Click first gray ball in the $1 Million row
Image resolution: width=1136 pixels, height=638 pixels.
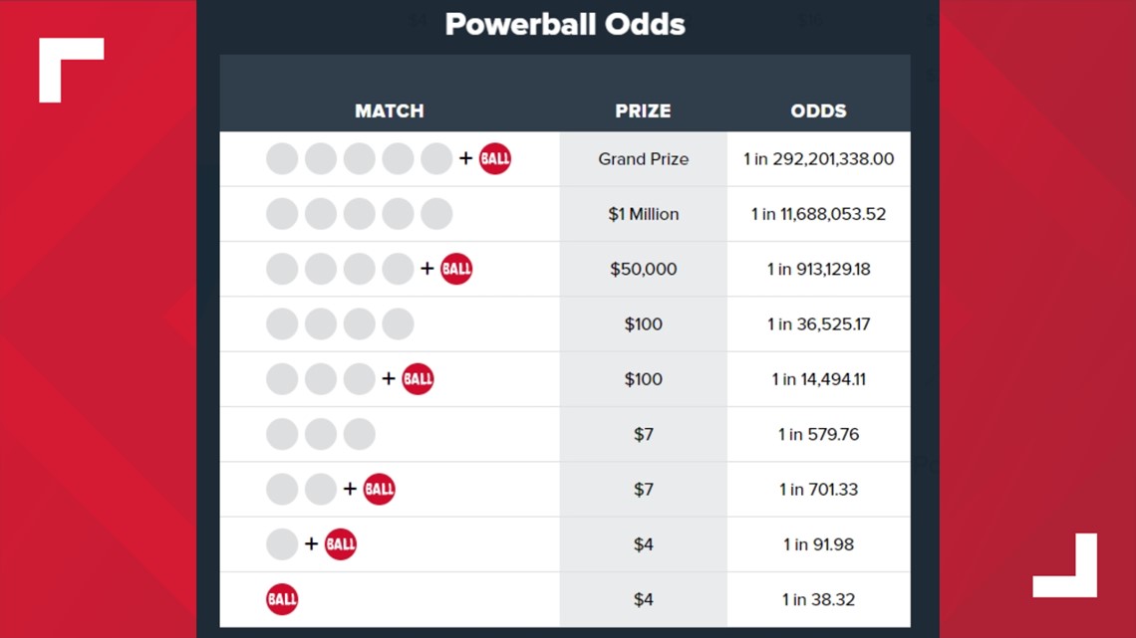tap(282, 214)
